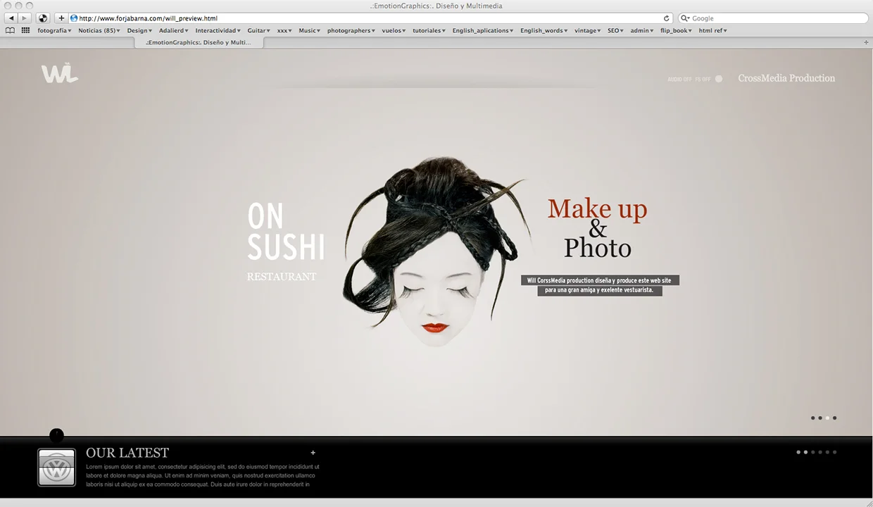Click the black up-arrow circle above the footer
Screen dimensions: 873x507
click(x=56, y=436)
